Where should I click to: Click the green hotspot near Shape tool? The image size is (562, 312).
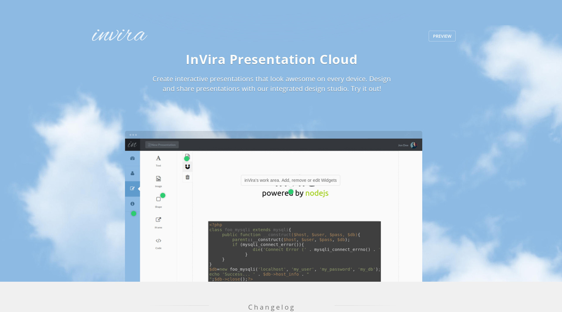pos(163,195)
